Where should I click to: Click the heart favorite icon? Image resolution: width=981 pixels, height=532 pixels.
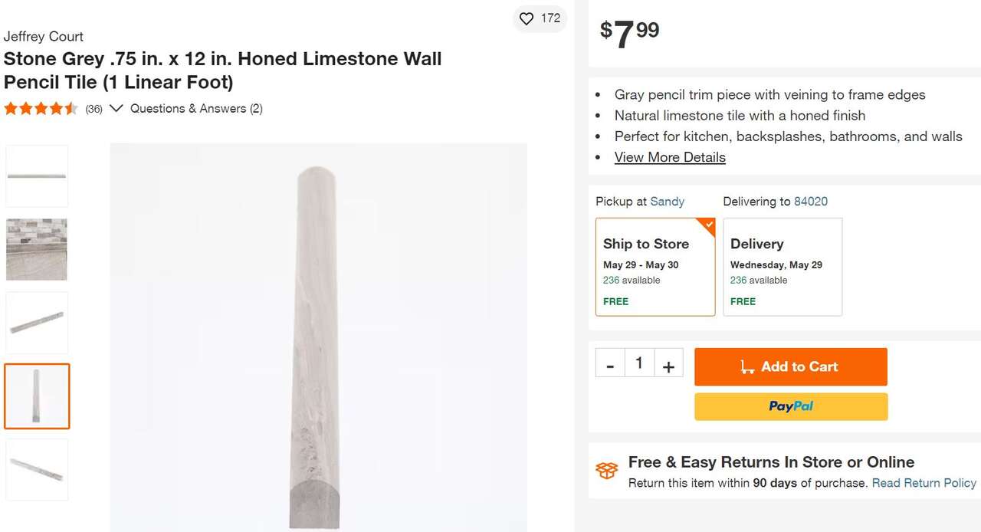point(527,18)
